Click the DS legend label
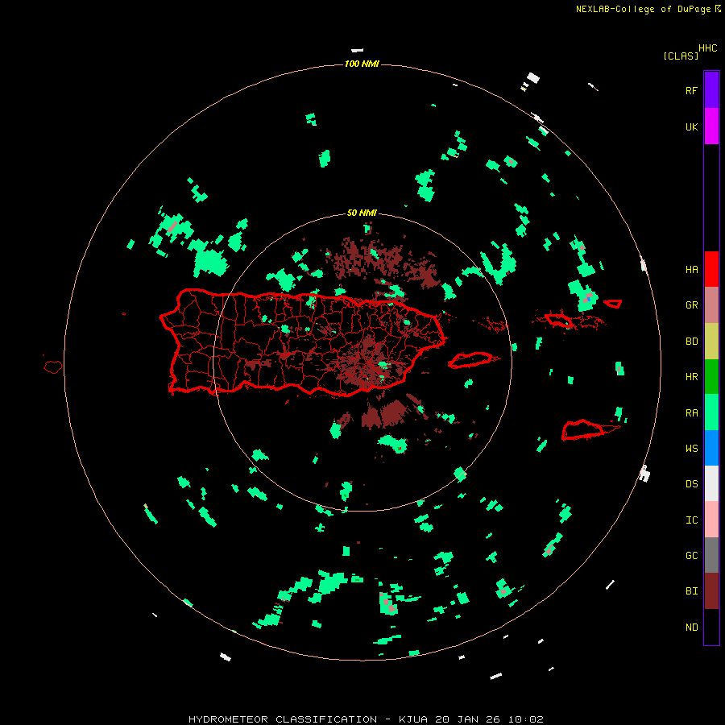Screen dimensions: 725x725 (x=691, y=484)
